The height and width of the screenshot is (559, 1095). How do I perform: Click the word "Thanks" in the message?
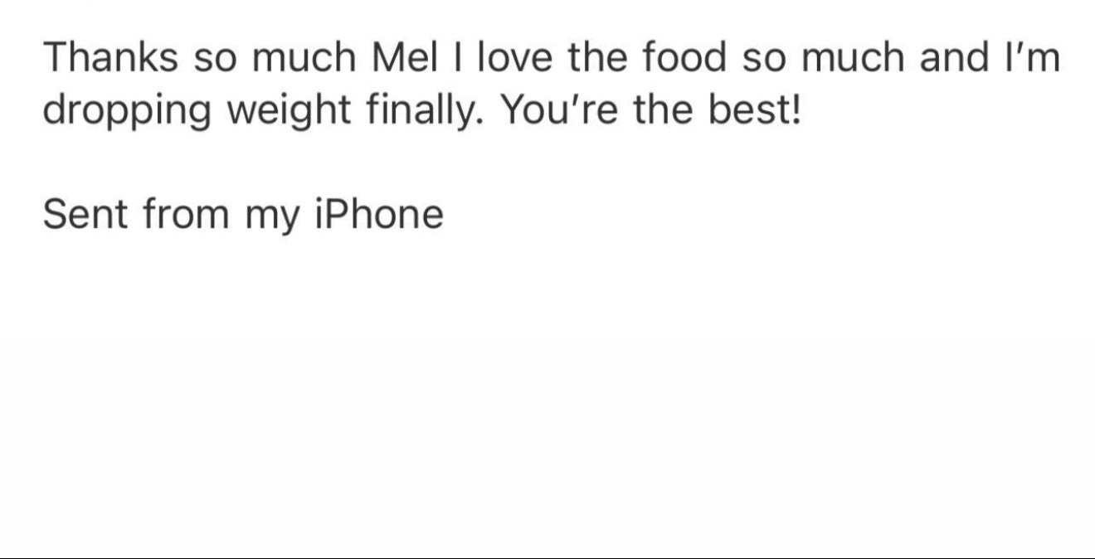click(110, 58)
